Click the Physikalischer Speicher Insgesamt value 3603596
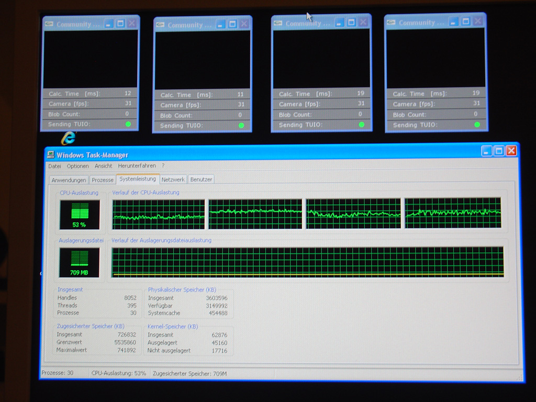Image resolution: width=536 pixels, height=402 pixels. click(216, 298)
